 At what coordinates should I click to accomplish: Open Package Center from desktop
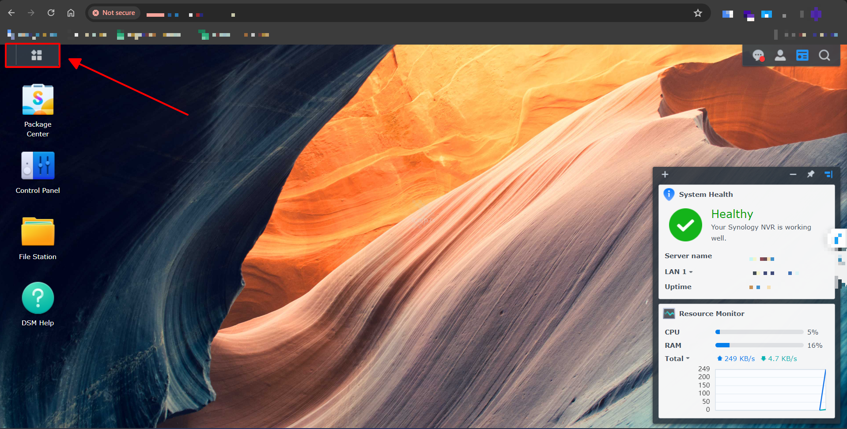tap(38, 100)
